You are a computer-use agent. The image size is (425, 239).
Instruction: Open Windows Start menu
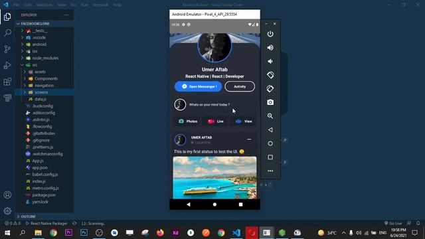pos(7,233)
